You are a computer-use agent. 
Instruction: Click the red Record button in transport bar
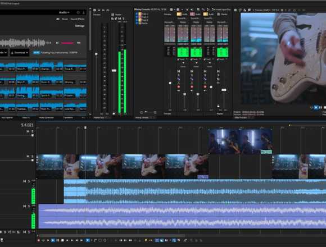pos(38,240)
